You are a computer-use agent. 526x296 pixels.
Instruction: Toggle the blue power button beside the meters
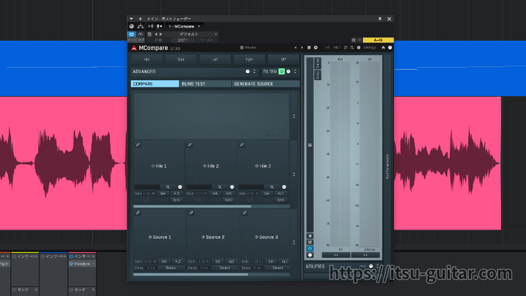pyautogui.click(x=310, y=249)
